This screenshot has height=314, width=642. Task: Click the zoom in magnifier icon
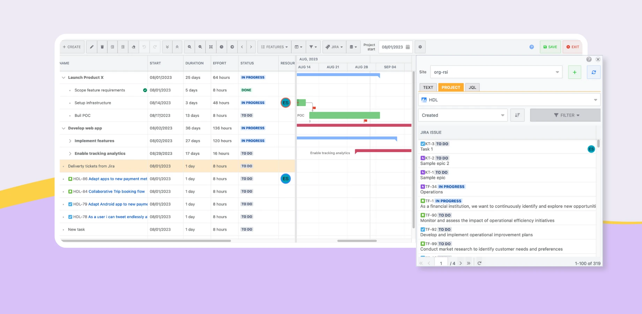pos(189,47)
